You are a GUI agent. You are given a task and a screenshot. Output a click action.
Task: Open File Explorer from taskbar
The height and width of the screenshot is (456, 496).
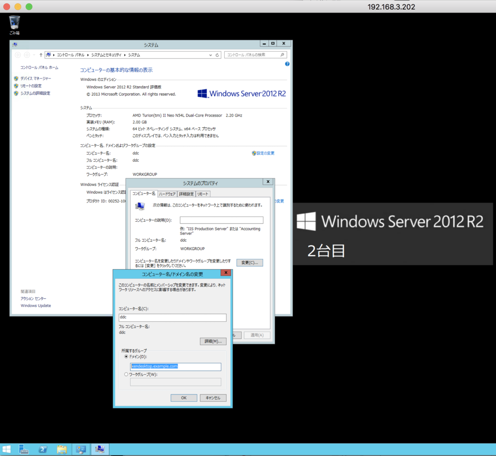[62, 449]
